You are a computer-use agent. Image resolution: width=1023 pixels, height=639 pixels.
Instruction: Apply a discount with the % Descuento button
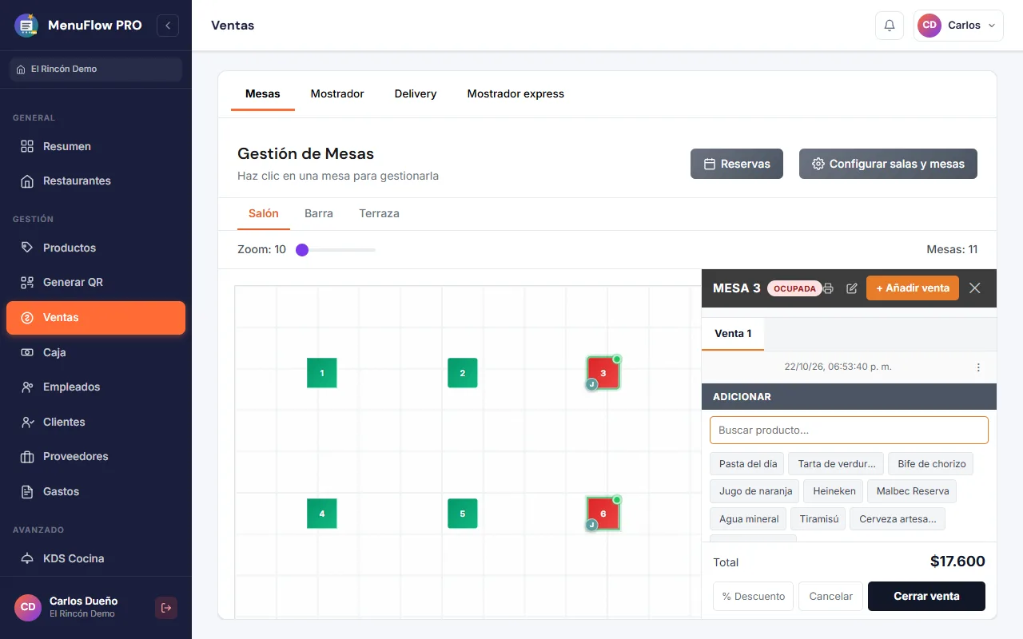(x=753, y=596)
